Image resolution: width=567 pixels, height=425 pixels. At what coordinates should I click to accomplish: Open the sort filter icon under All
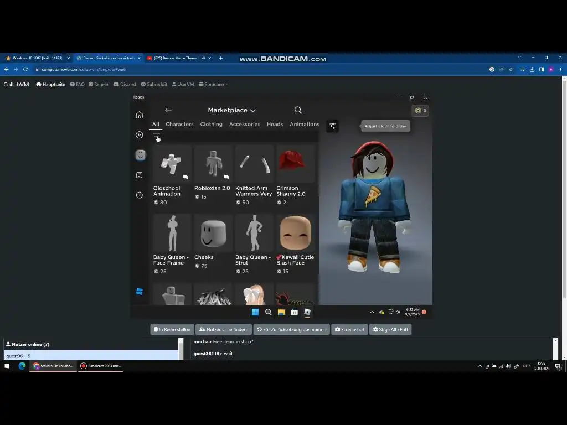tap(156, 137)
